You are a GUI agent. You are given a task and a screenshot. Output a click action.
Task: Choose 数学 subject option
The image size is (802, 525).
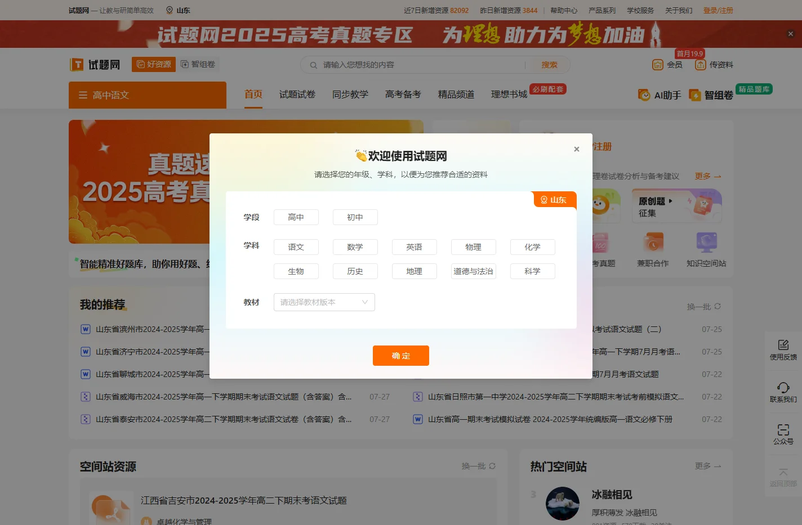click(x=355, y=247)
